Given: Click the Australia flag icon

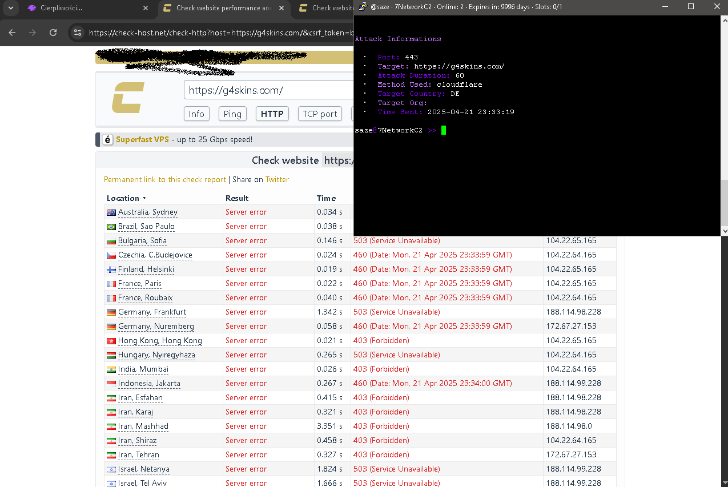Looking at the screenshot, I should [111, 212].
